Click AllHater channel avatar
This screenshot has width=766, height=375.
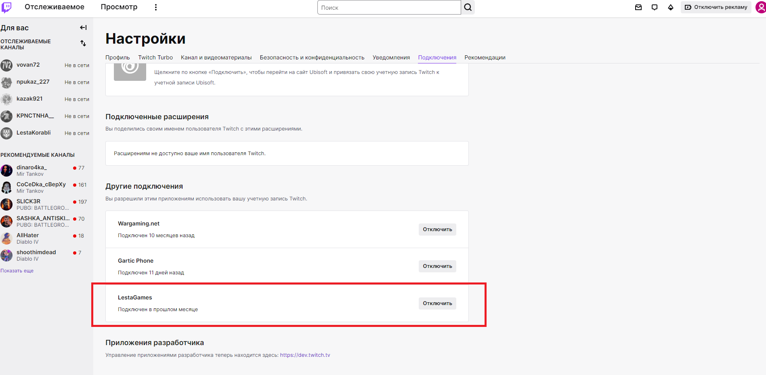(6, 238)
